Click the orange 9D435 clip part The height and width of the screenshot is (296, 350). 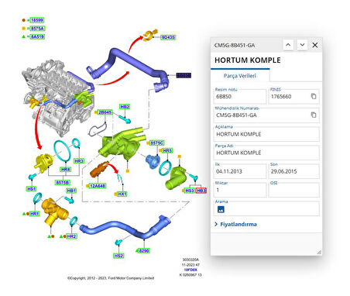coord(150,35)
